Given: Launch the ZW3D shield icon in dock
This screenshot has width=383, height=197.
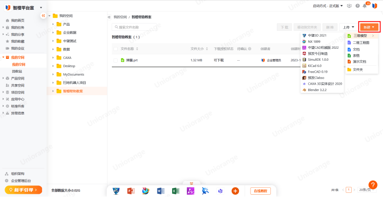Looking at the screenshot, I should 116,191.
